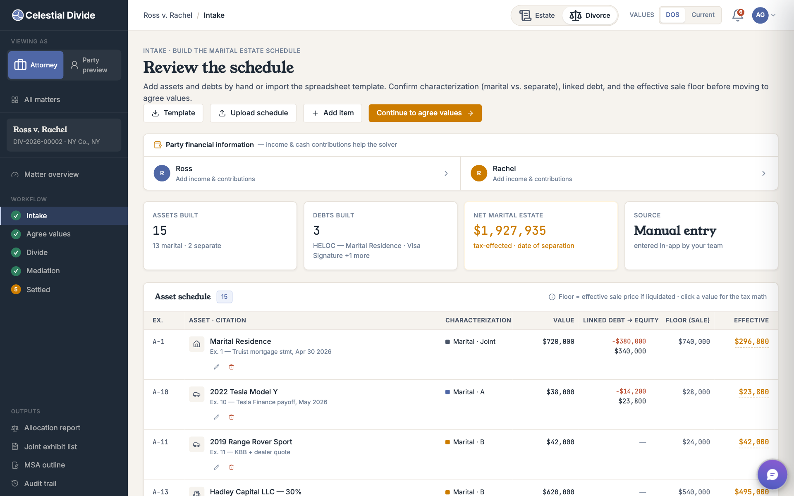Click the Debts Built count 3
Screen dimensions: 794x496
pyautogui.click(x=317, y=231)
